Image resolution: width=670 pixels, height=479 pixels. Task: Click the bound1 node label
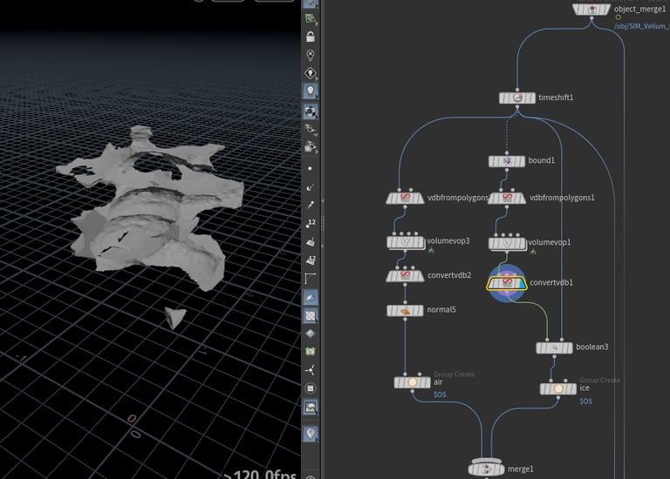[x=542, y=160]
